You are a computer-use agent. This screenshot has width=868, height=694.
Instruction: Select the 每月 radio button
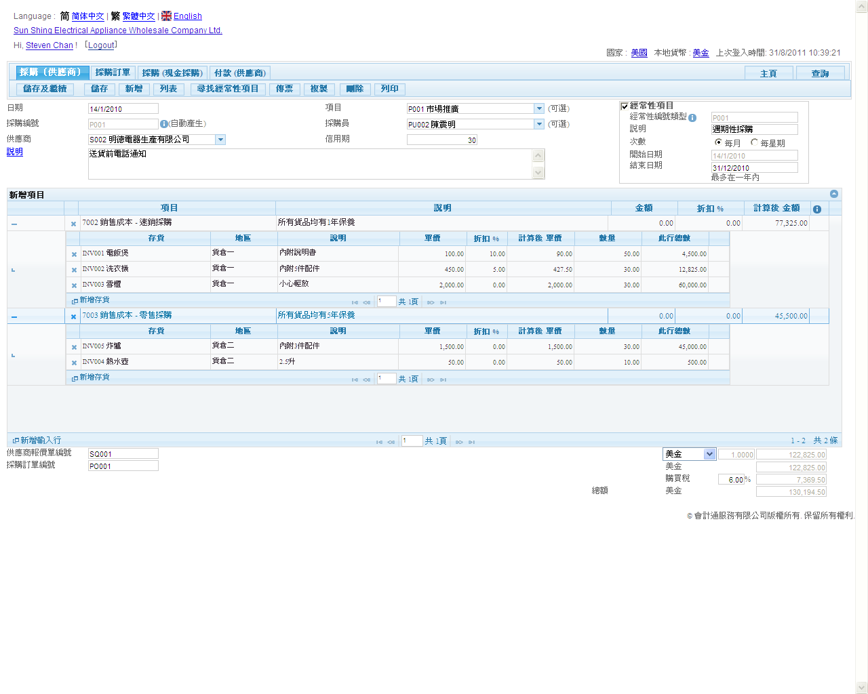[718, 142]
